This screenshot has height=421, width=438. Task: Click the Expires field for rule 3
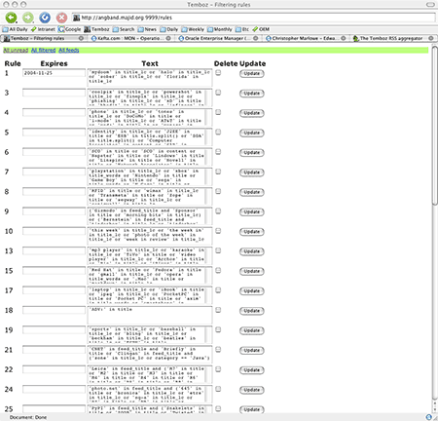tap(54, 93)
